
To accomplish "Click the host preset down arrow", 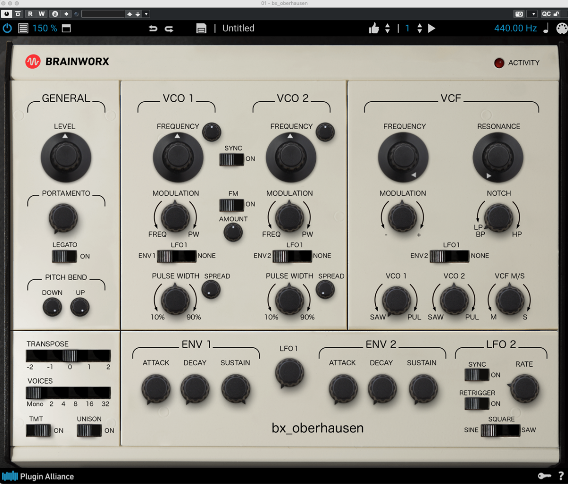I will (x=138, y=14).
